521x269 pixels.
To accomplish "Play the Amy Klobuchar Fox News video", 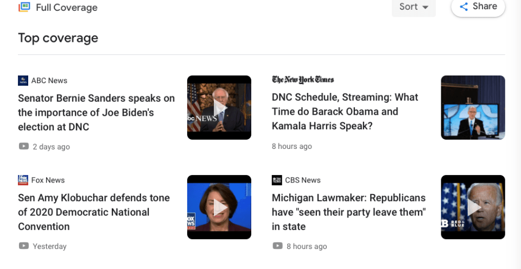I will pos(219,207).
